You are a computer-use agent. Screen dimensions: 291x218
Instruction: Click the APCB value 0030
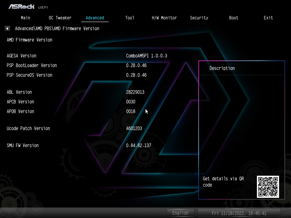point(131,102)
